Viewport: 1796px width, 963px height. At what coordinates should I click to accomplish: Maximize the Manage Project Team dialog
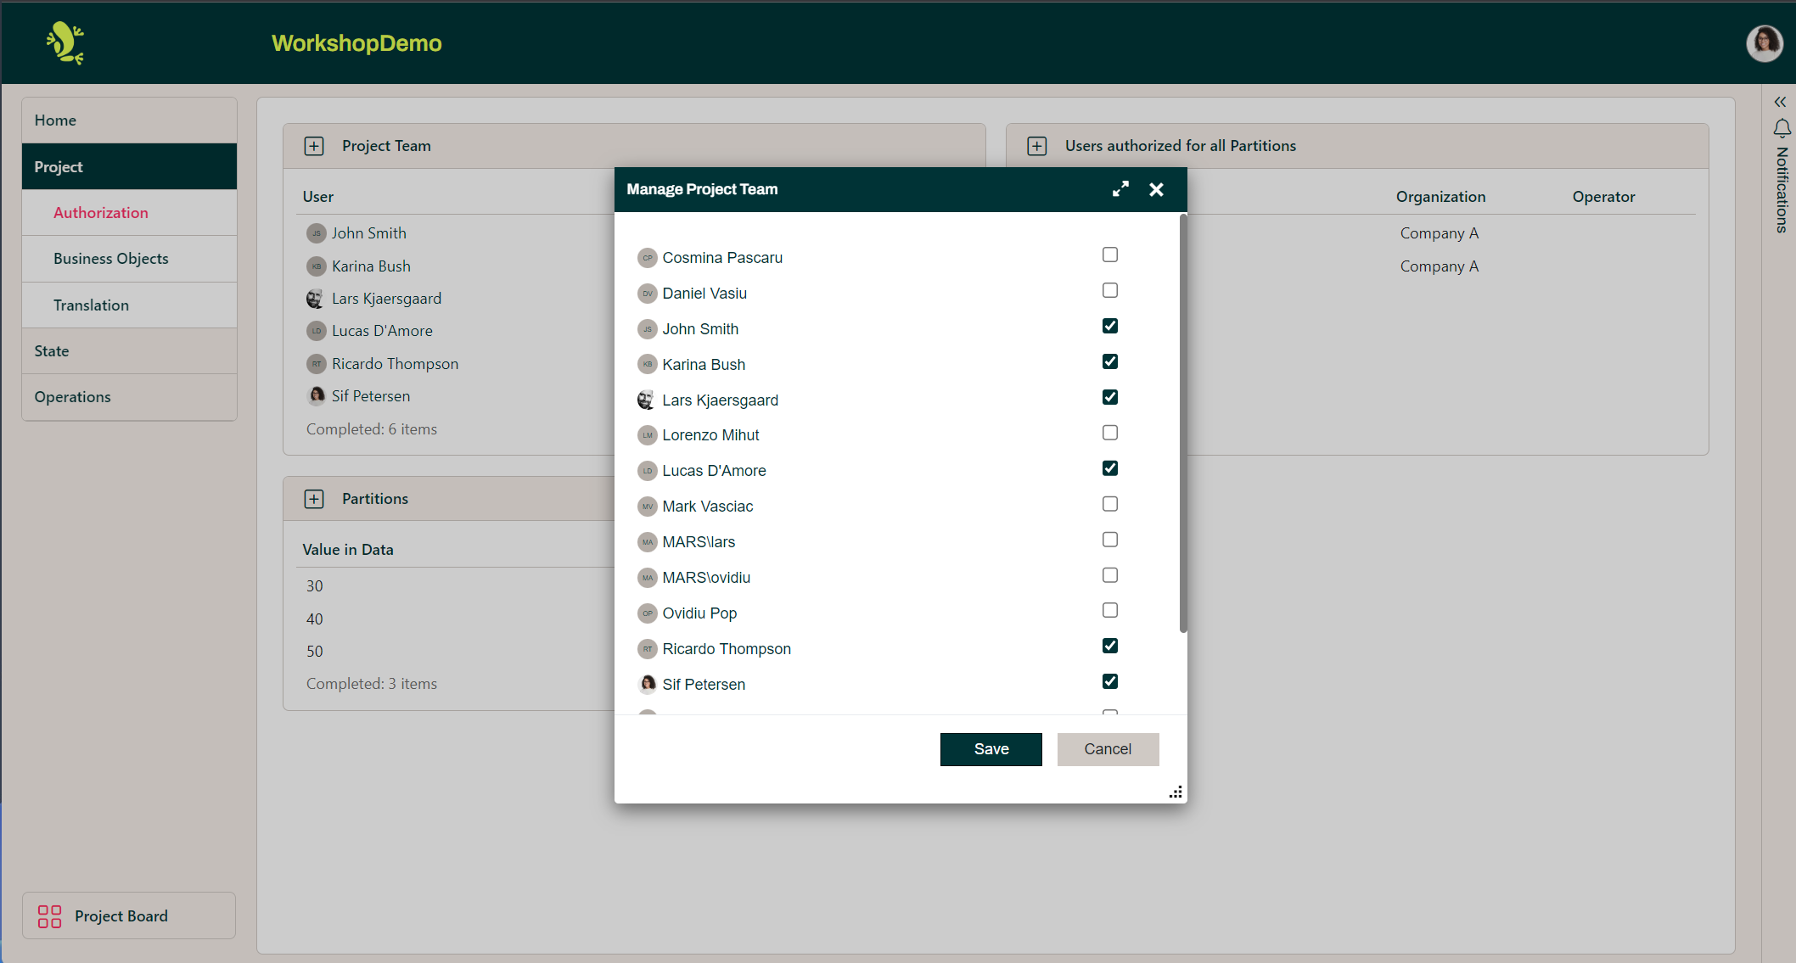(x=1120, y=189)
